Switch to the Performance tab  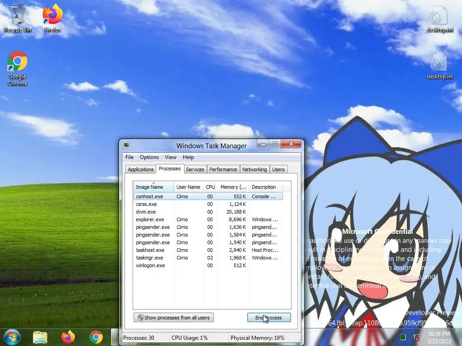[223, 169]
